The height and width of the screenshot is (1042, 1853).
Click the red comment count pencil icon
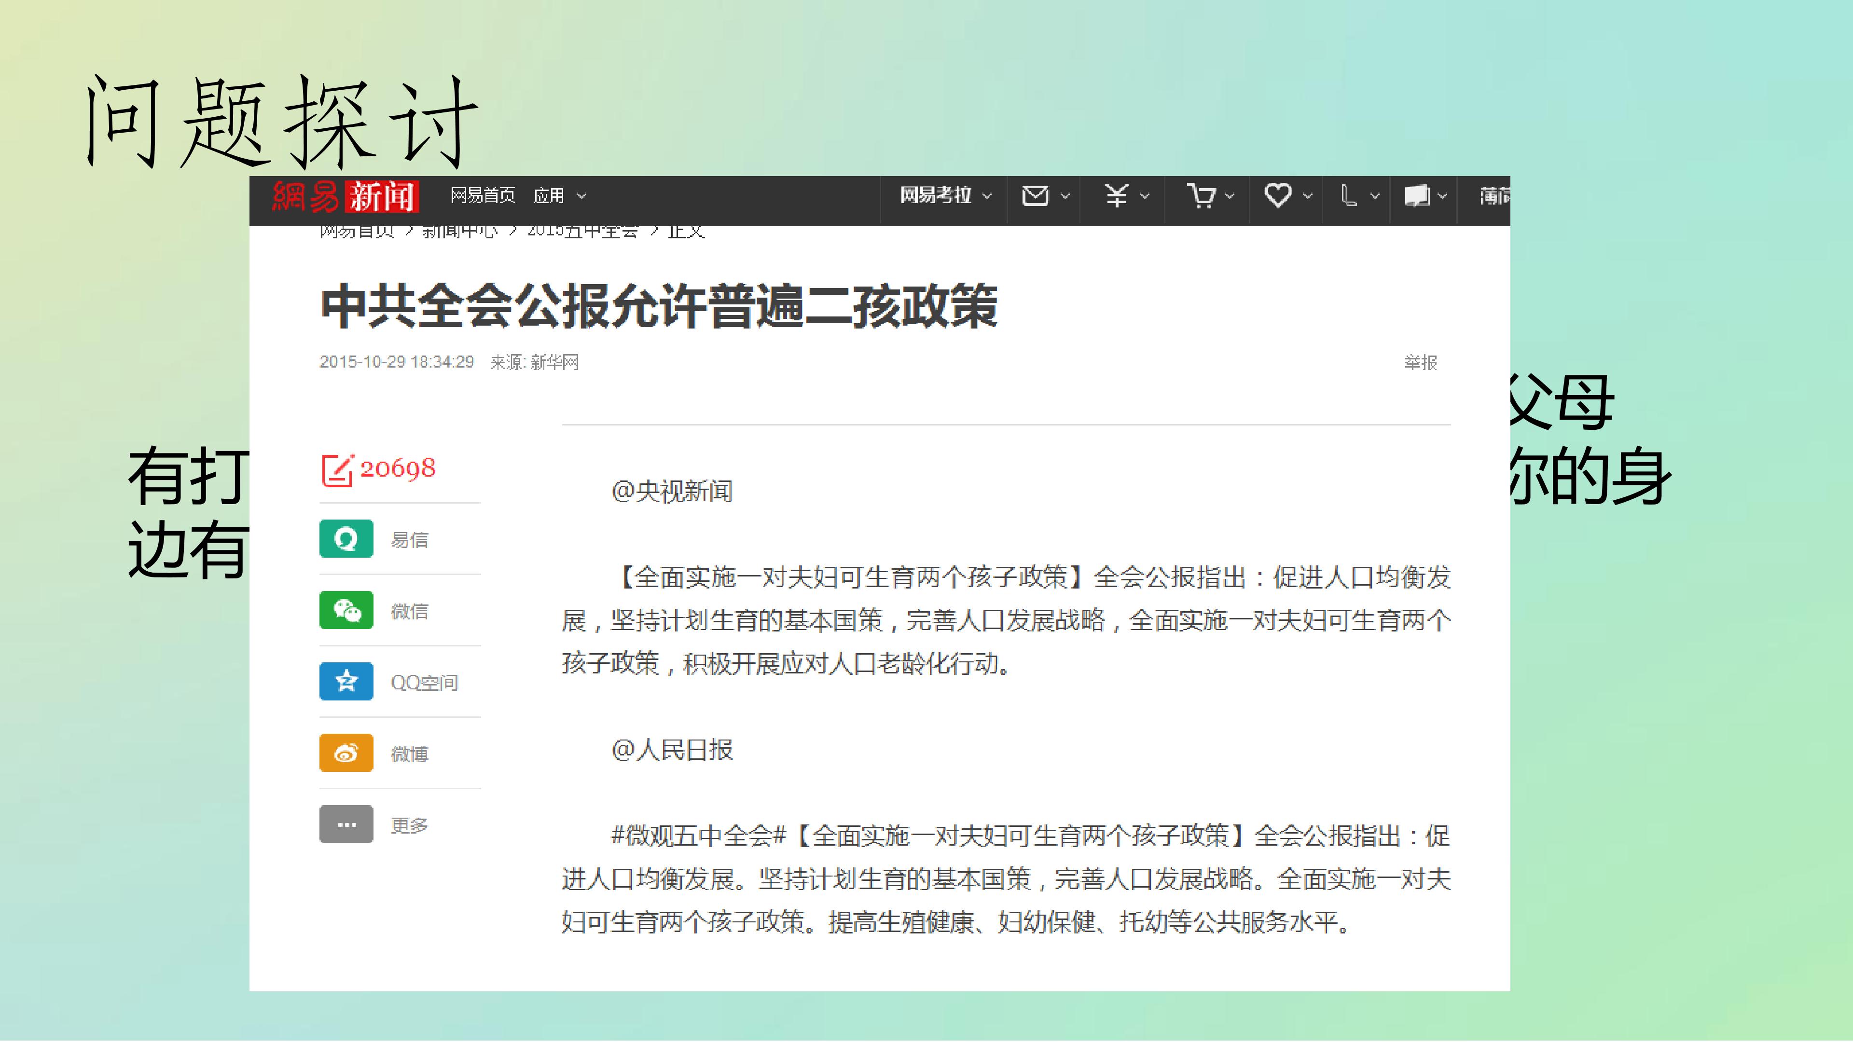click(x=337, y=469)
